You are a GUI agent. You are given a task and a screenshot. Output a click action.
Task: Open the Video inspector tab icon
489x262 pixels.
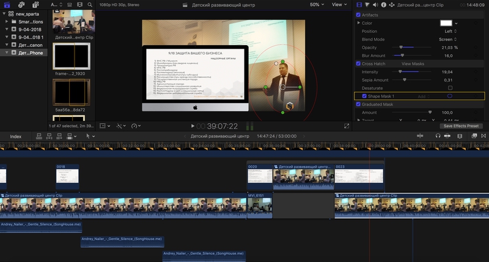[x=359, y=5]
